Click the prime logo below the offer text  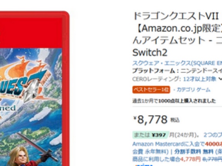(x=144, y=165)
